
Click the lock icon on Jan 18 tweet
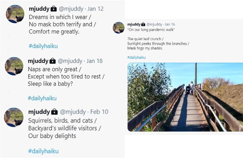pos(53,61)
